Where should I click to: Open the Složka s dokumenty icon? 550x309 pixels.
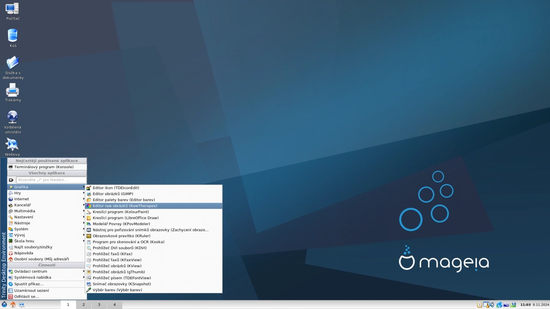[13, 67]
